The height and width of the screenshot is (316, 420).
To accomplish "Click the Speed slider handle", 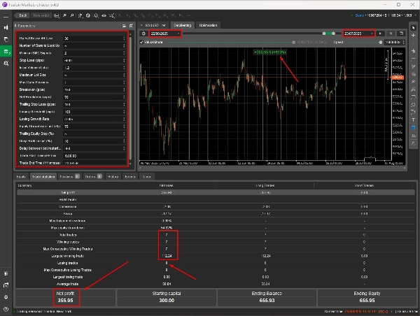I will tap(380, 42).
